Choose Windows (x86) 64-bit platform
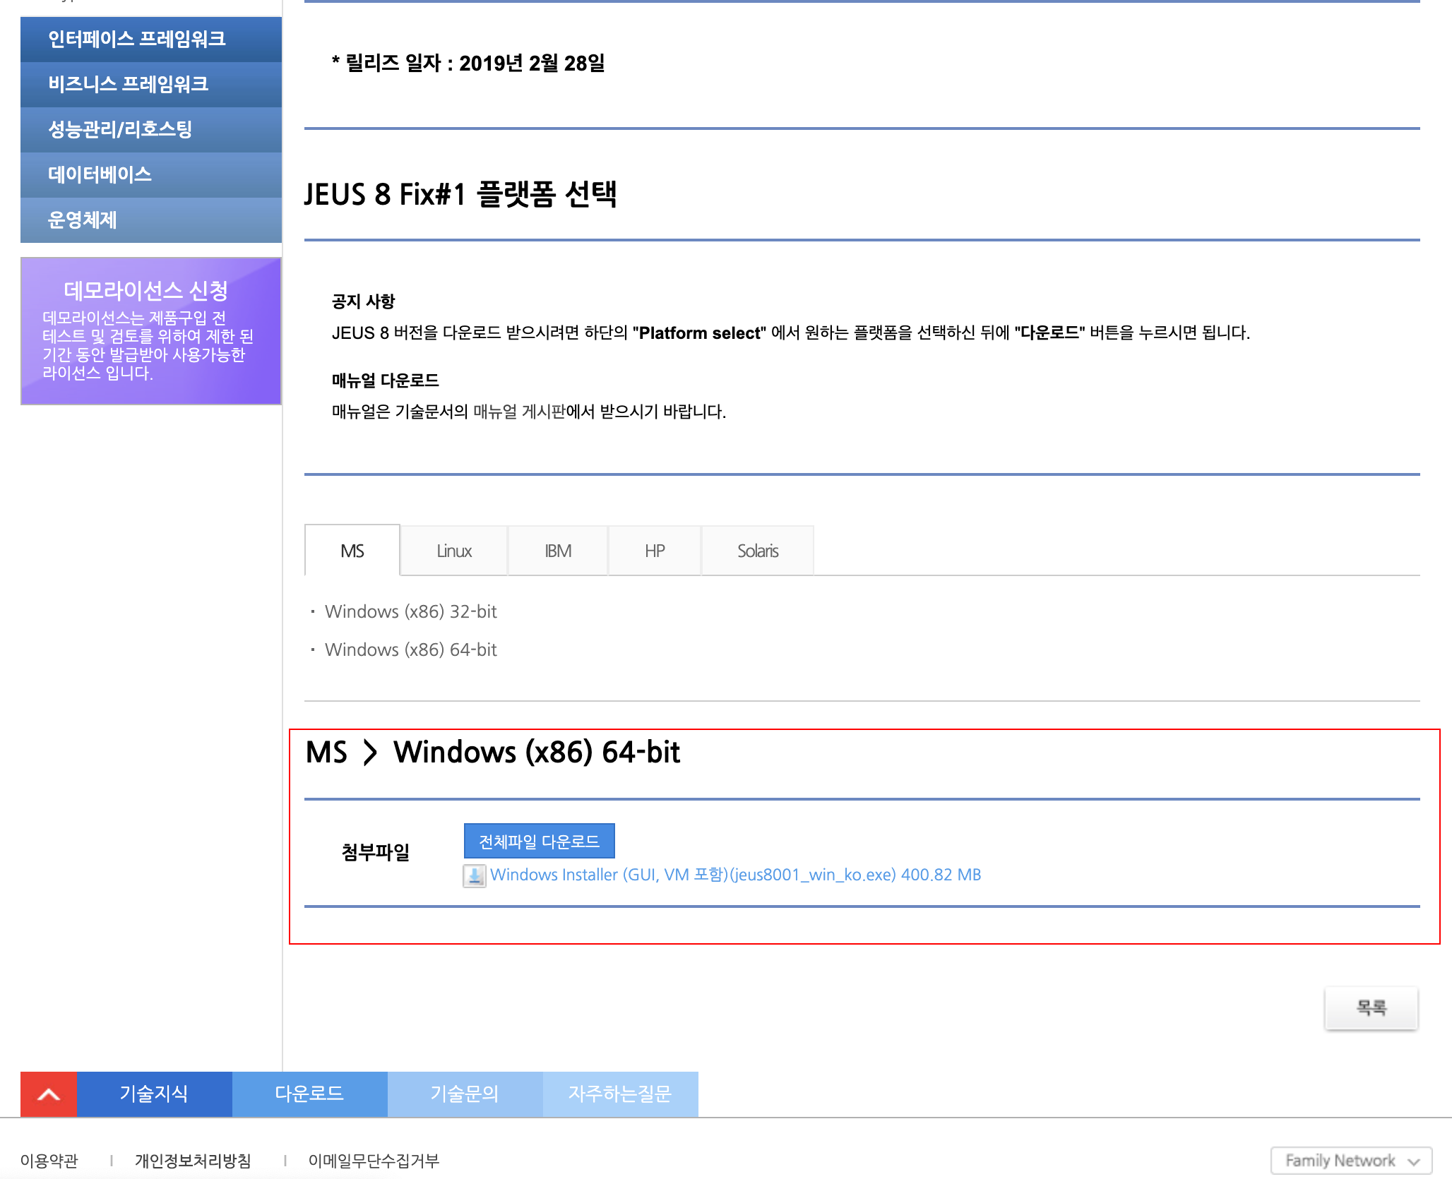This screenshot has width=1452, height=1179. (x=410, y=650)
